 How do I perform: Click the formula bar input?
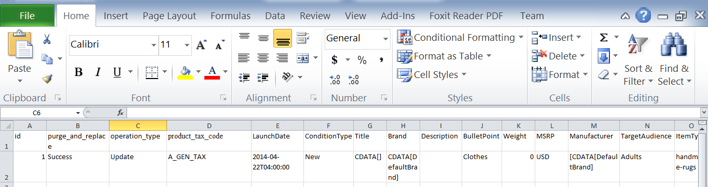(x=413, y=112)
